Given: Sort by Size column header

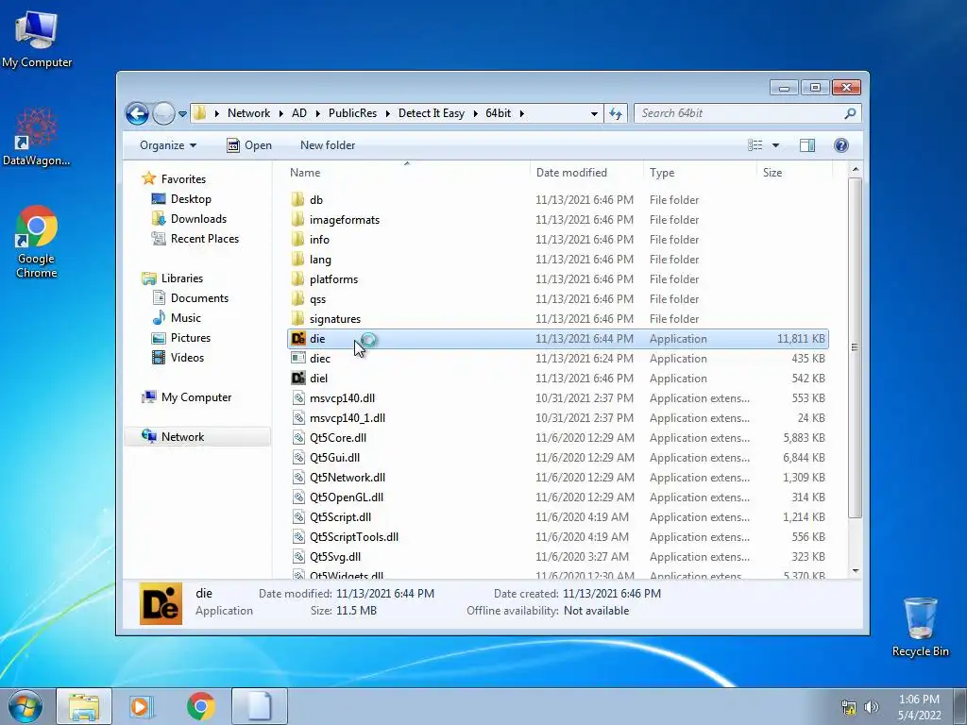Looking at the screenshot, I should 794,173.
